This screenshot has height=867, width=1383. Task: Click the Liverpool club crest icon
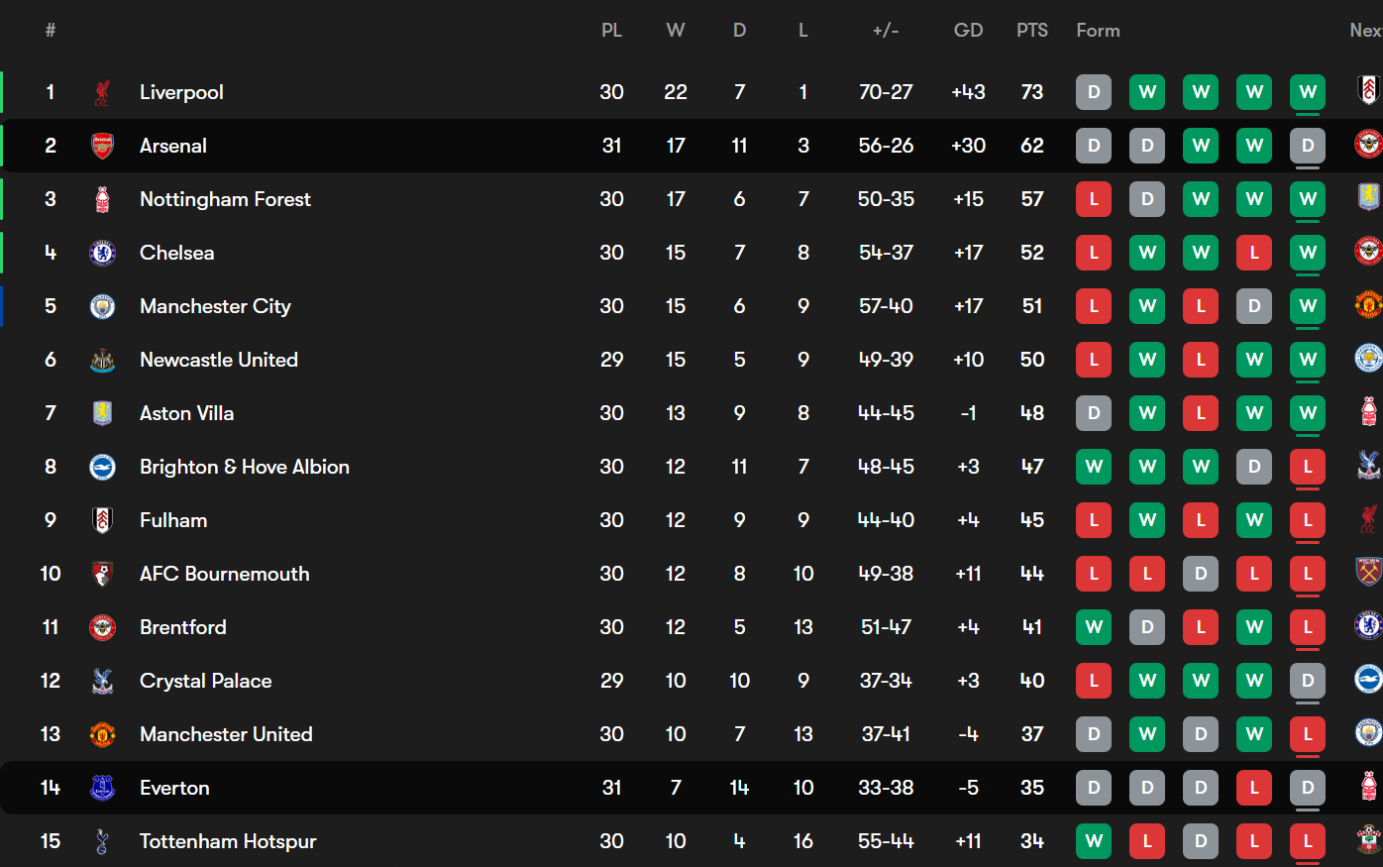pyautogui.click(x=102, y=92)
